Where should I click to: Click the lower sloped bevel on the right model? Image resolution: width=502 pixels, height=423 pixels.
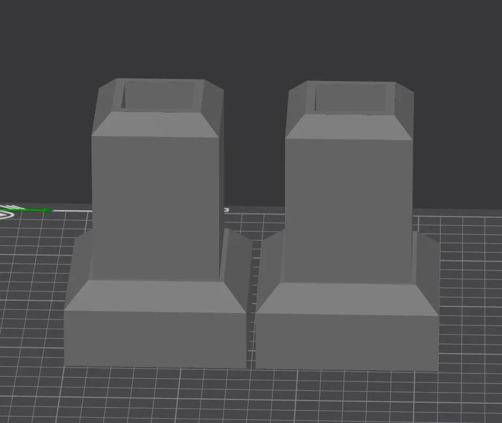[x=346, y=298]
